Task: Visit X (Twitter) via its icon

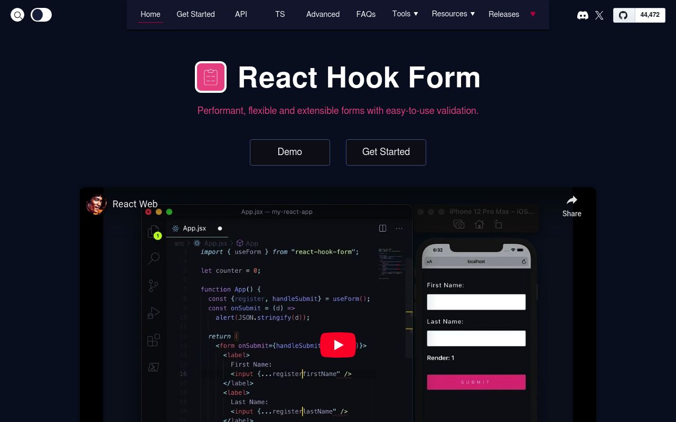Action: tap(599, 15)
